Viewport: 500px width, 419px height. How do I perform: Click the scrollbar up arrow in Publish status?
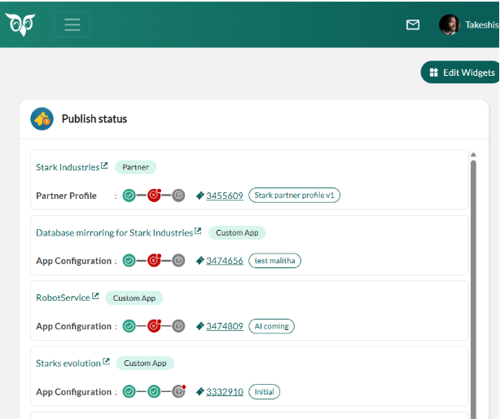[x=473, y=154]
